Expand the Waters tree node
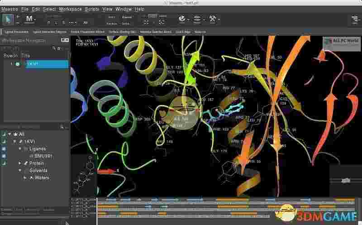Viewport: 362px width, 225px height. pyautogui.click(x=25, y=178)
